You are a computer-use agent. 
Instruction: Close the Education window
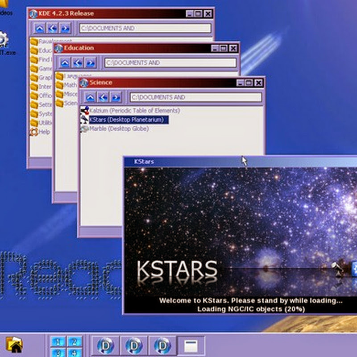coord(233,48)
